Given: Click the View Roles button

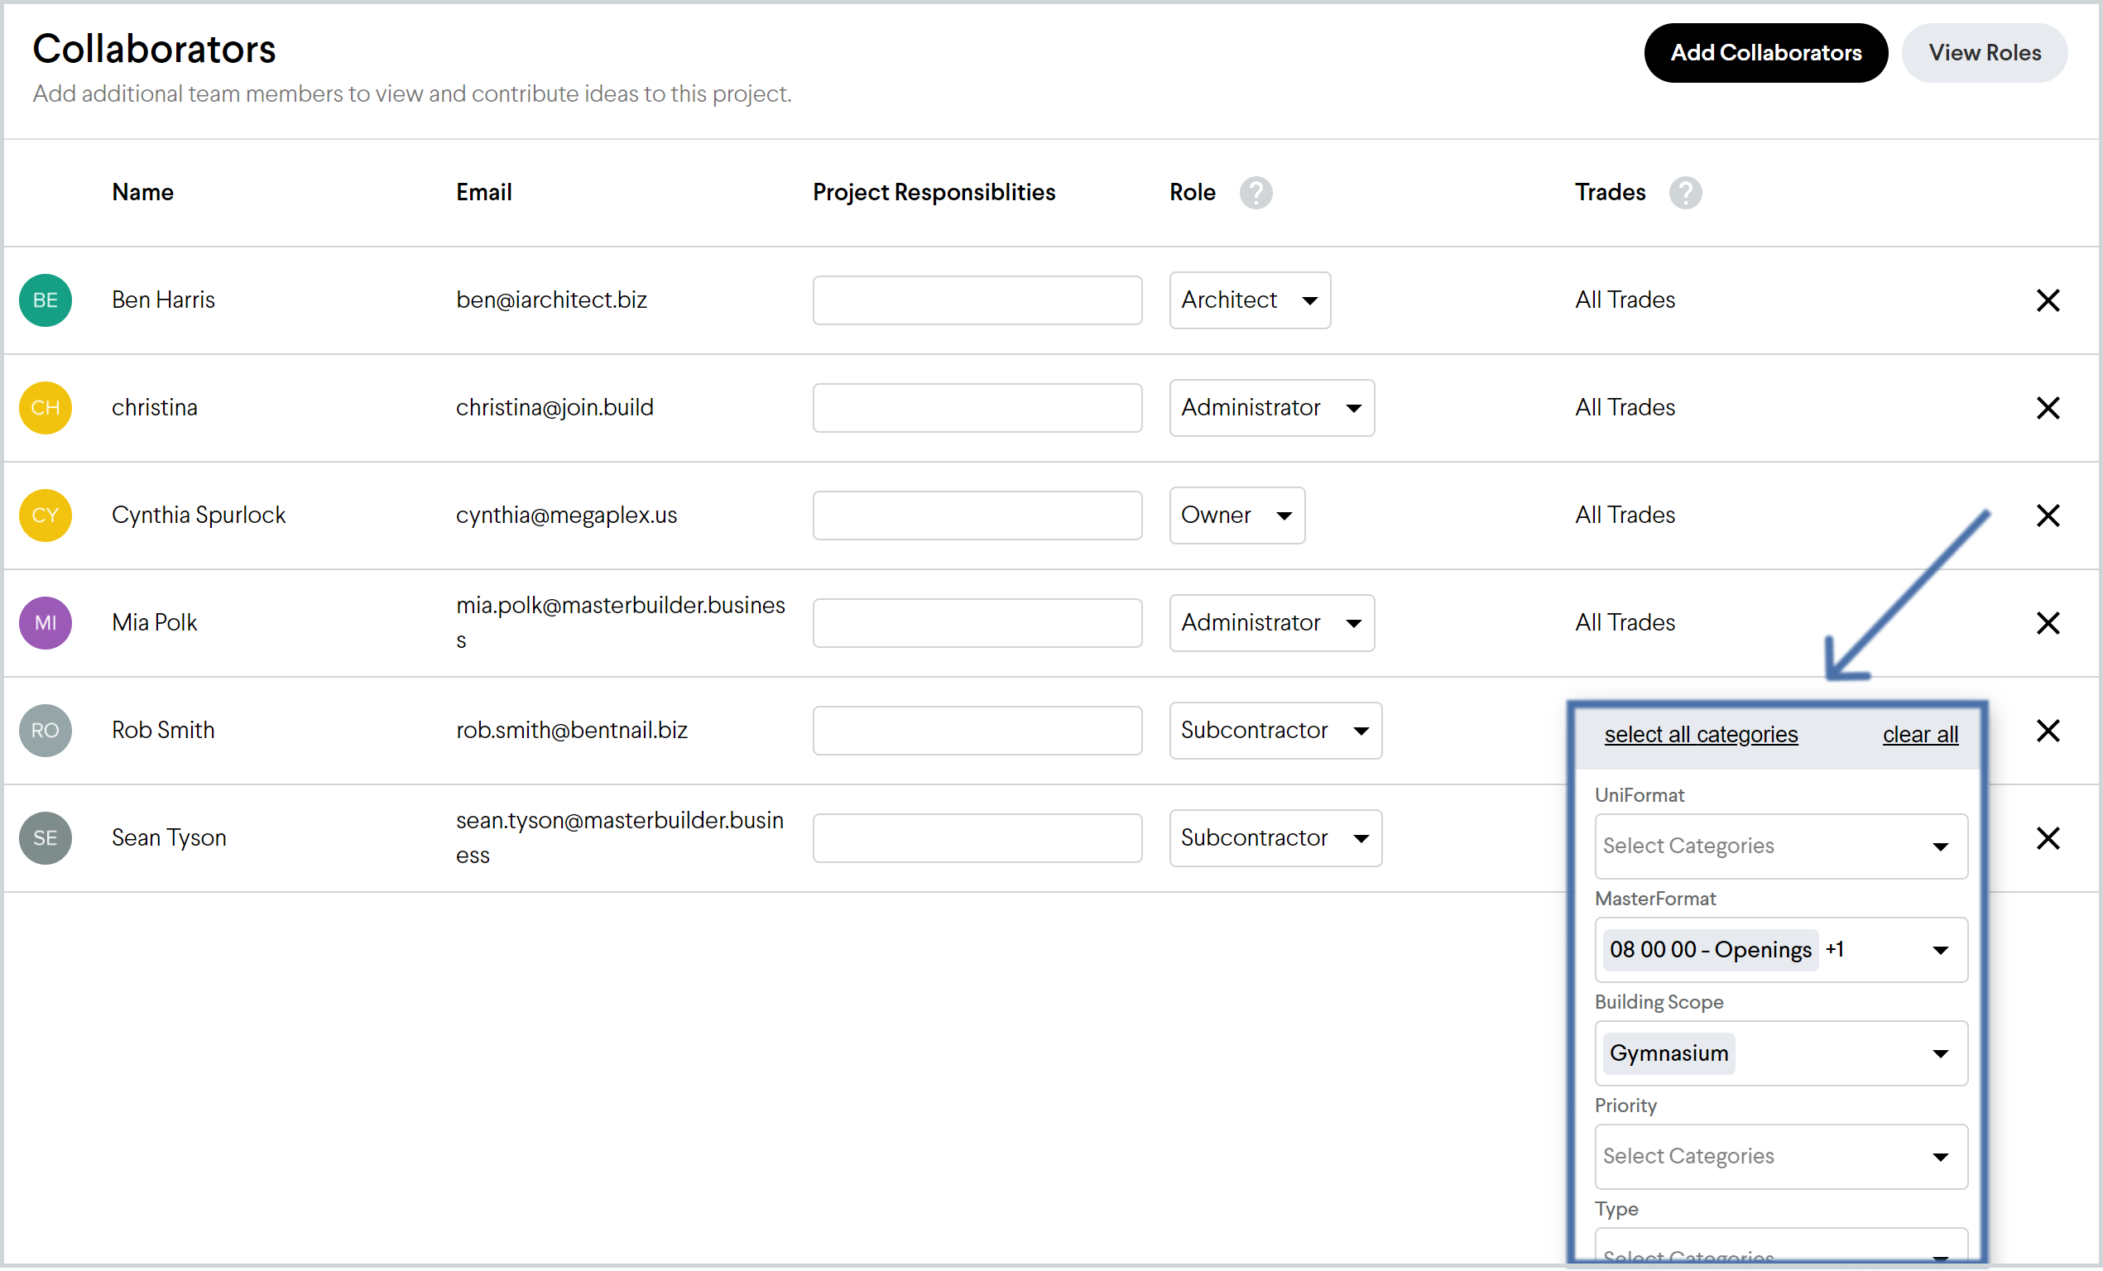Looking at the screenshot, I should pos(1985,53).
